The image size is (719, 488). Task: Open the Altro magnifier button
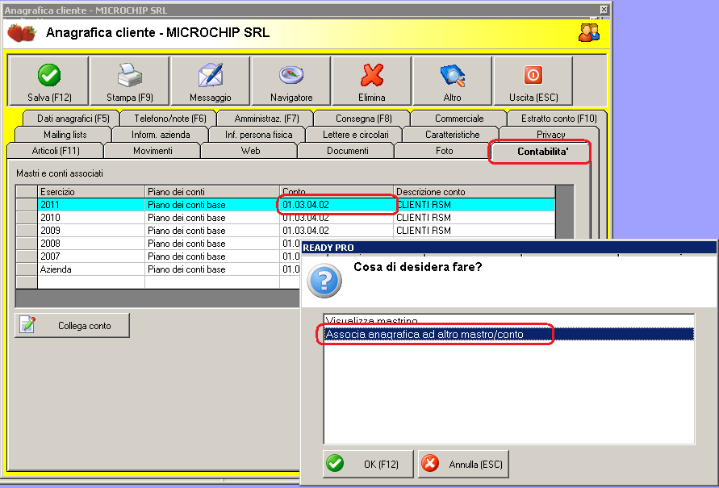[x=453, y=81]
